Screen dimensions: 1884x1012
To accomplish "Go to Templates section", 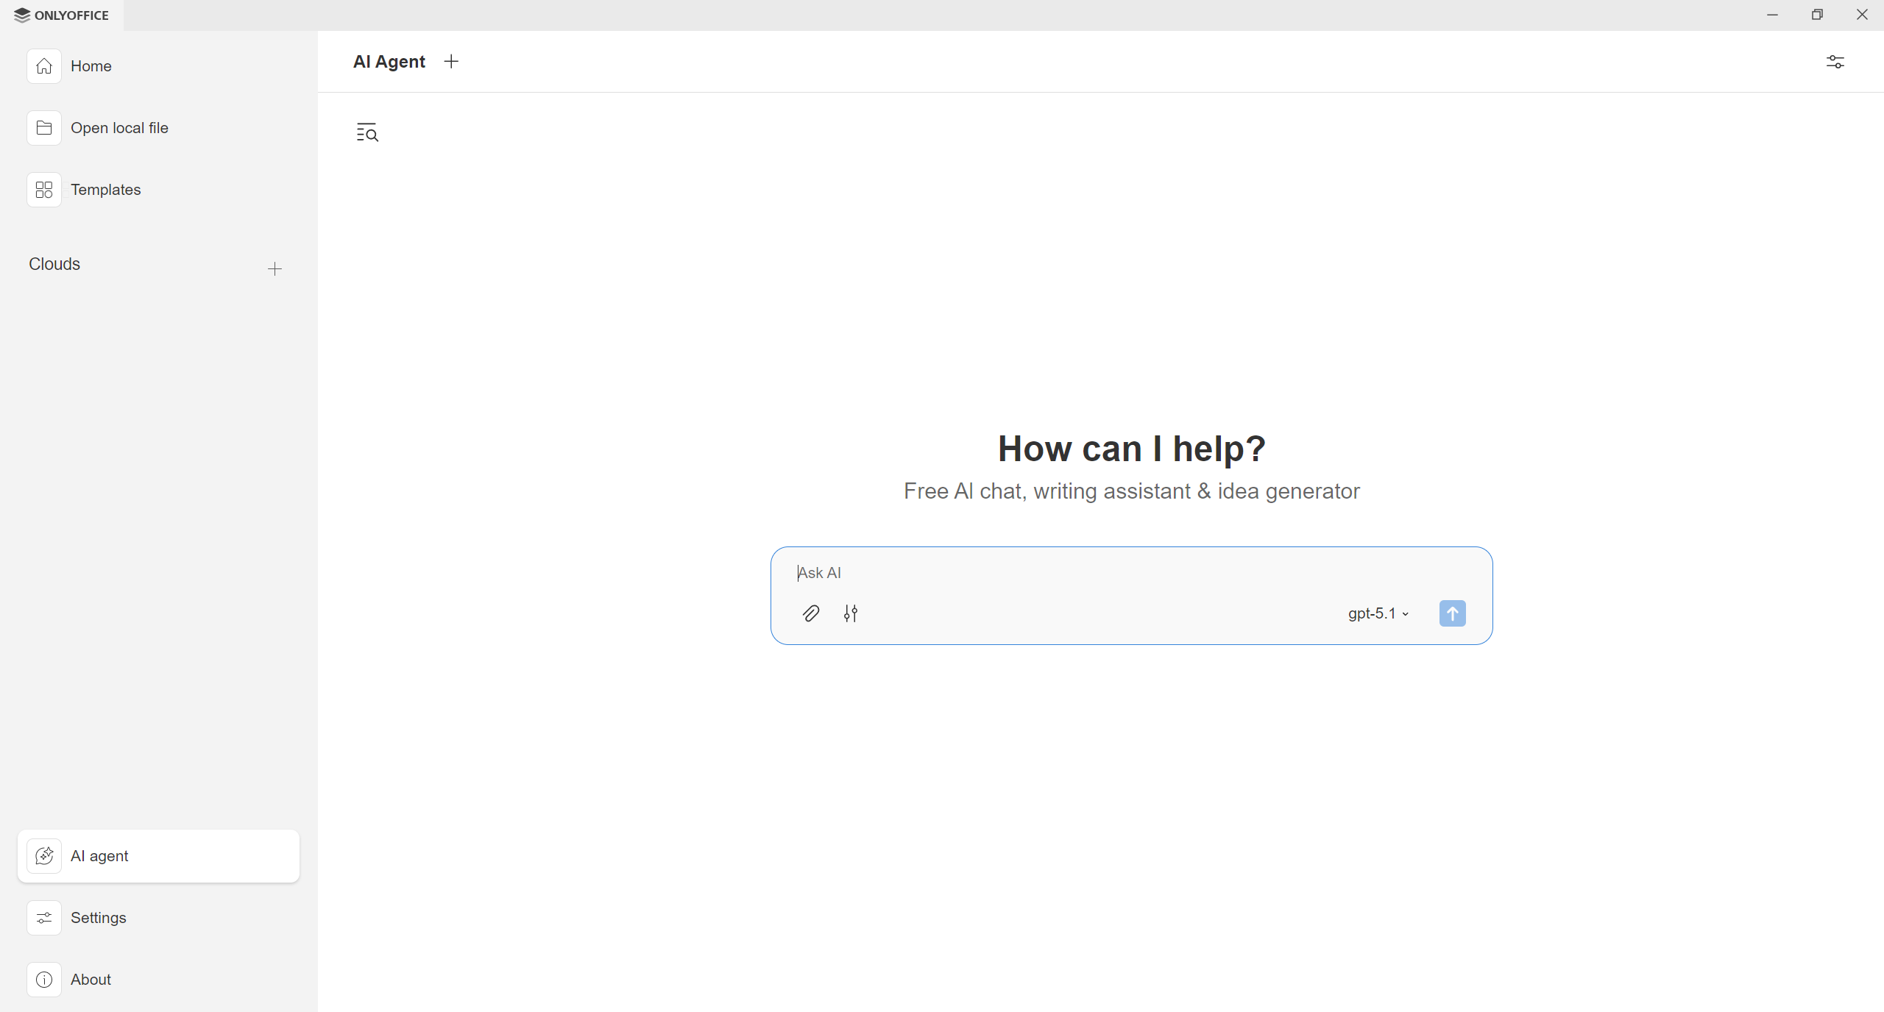I will coord(105,190).
